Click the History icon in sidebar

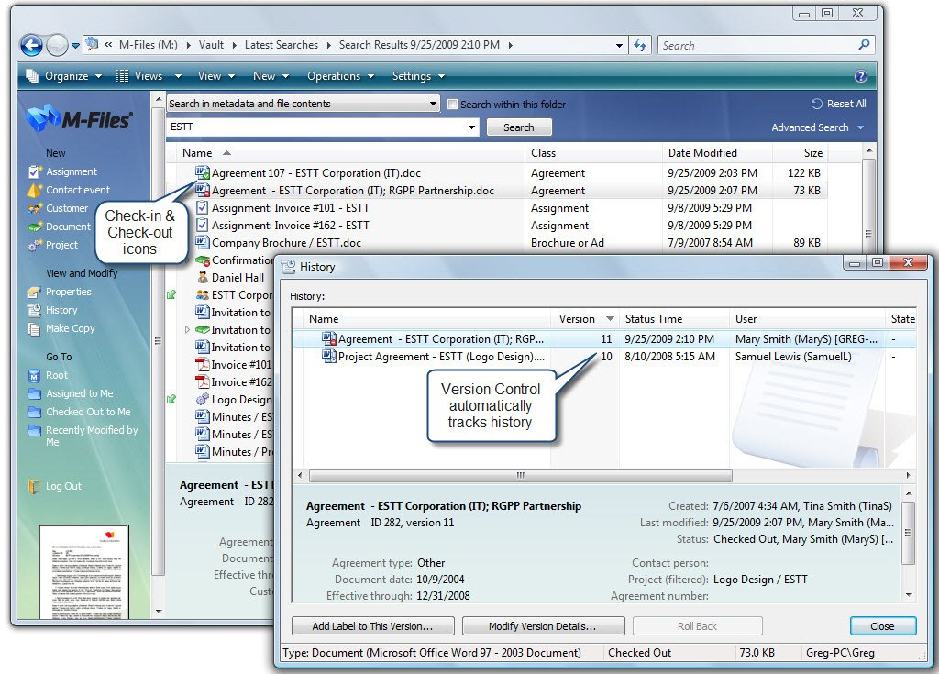coord(34,310)
